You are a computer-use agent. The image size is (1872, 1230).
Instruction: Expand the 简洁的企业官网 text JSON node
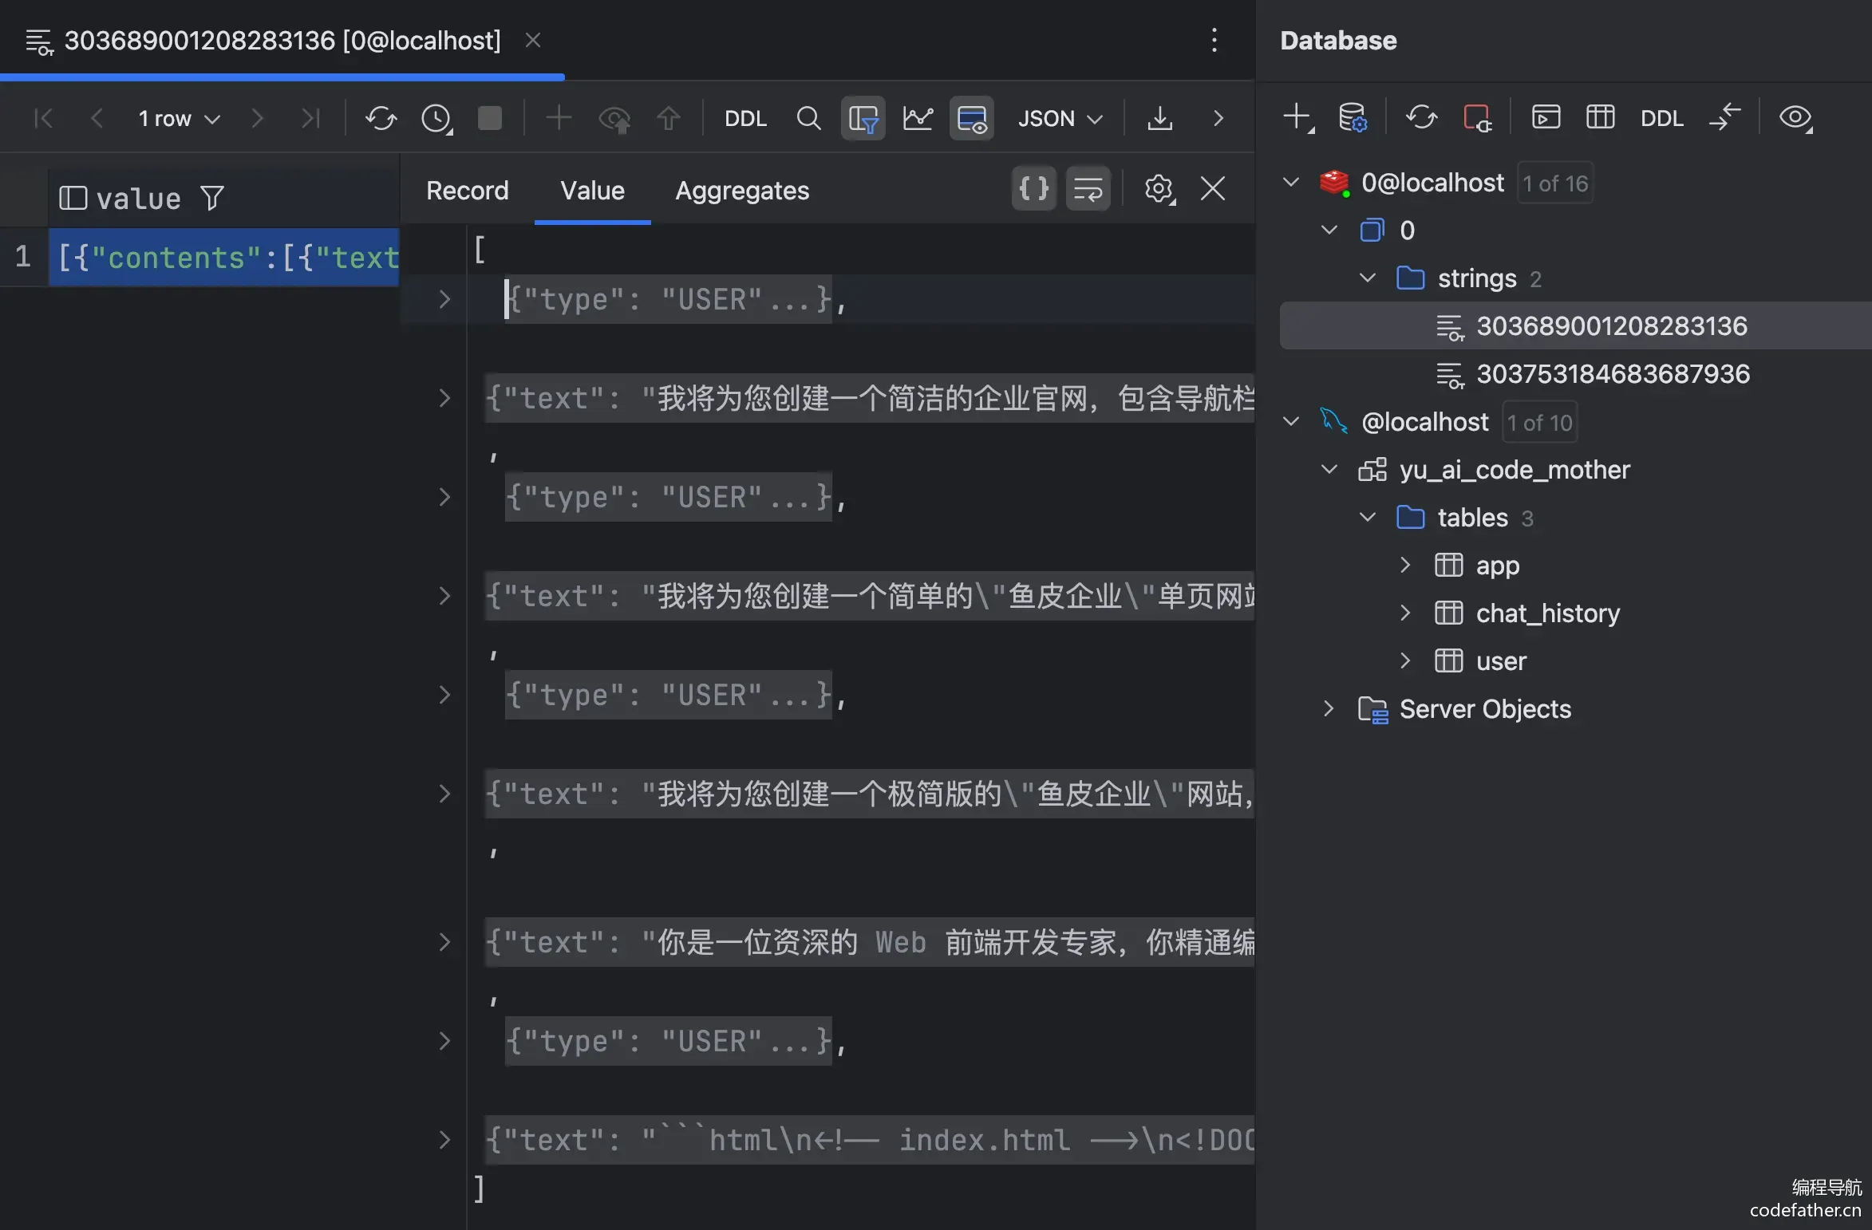click(444, 398)
